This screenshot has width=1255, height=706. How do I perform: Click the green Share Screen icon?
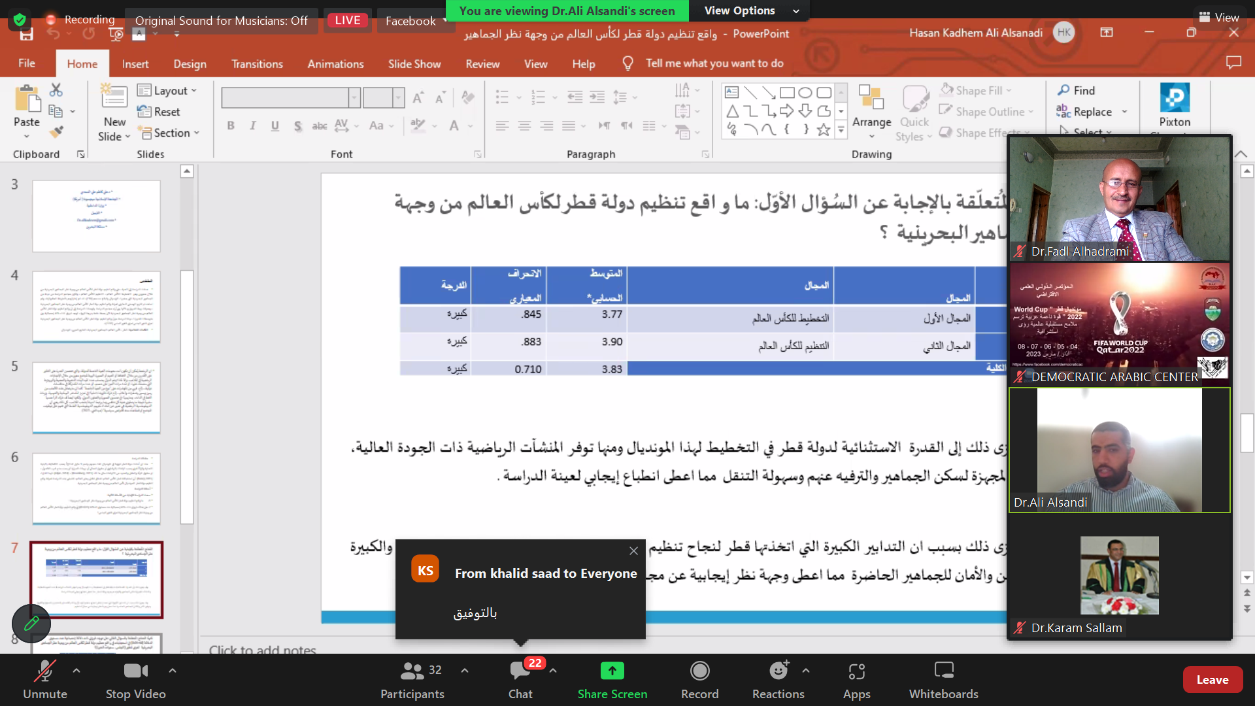click(612, 671)
